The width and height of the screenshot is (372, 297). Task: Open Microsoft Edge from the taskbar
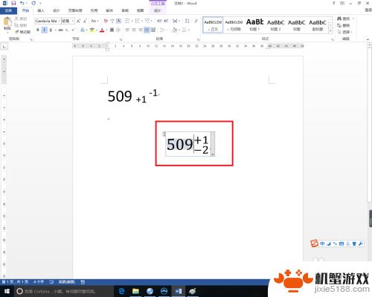(121, 291)
